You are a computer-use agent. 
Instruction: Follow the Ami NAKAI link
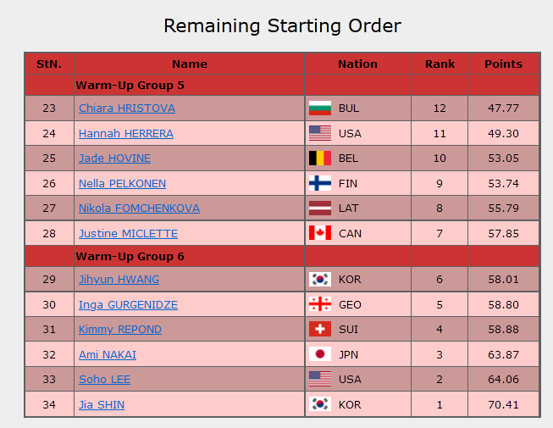click(x=107, y=355)
